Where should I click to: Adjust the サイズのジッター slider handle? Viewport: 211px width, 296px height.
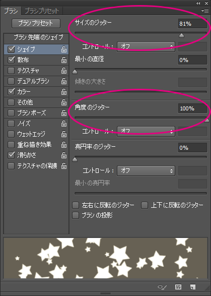click(x=181, y=35)
